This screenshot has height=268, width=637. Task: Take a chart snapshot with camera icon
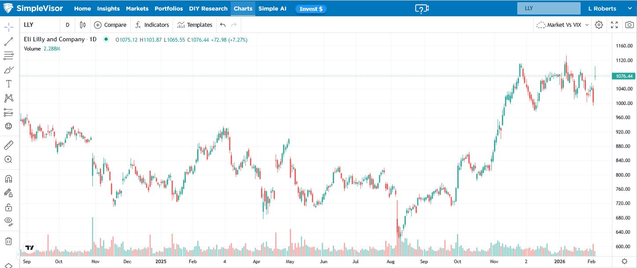[x=630, y=25]
